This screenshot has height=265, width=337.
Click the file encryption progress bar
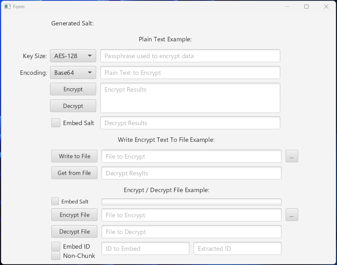pyautogui.click(x=191, y=202)
